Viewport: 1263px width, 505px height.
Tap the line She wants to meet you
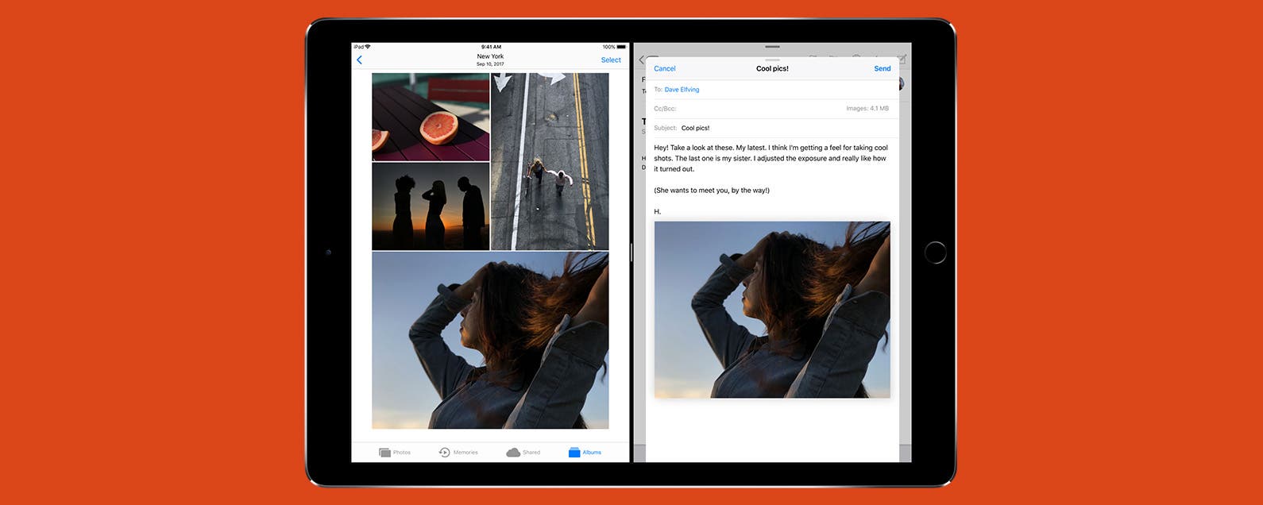(x=712, y=191)
